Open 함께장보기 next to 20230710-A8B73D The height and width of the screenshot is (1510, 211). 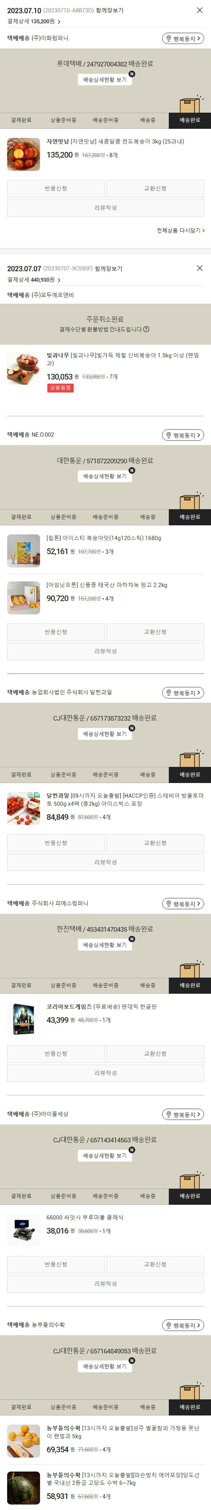[x=109, y=10]
